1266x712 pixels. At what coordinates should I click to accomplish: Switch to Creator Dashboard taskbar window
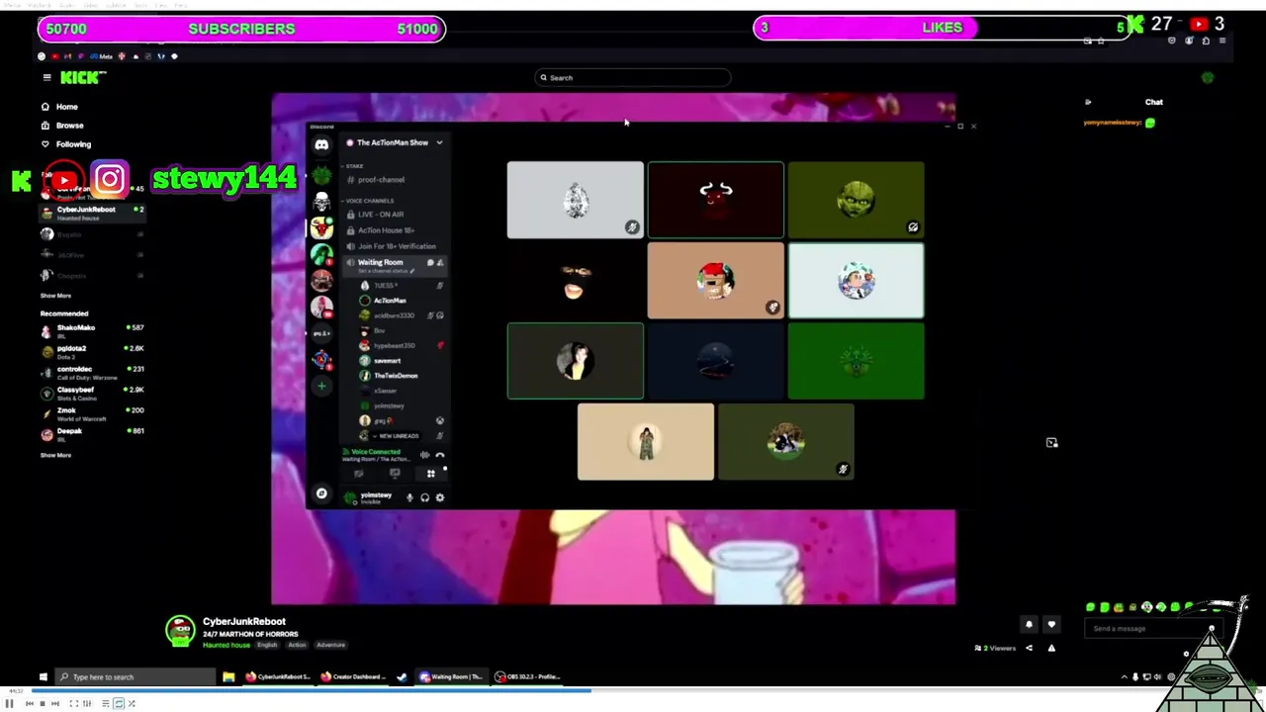click(x=354, y=677)
